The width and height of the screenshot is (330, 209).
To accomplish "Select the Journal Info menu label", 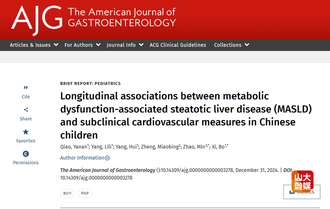I will (x=121, y=45).
